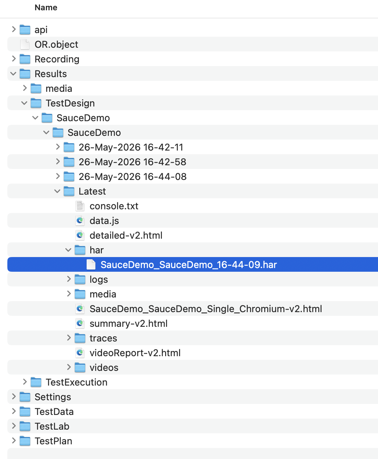
Task: Collapse the Latest folder
Action: click(x=58, y=191)
